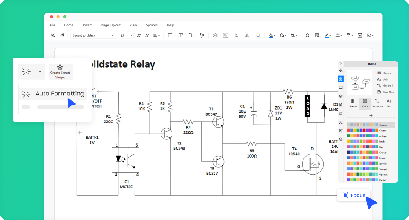Open the font size dropdown

(126, 35)
